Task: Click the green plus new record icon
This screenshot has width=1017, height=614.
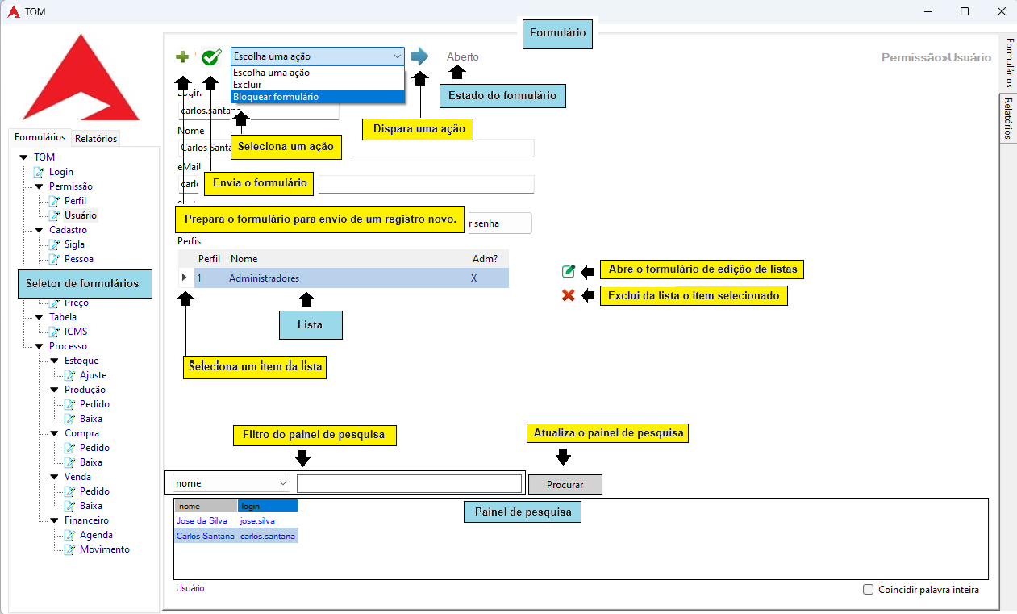Action: [182, 56]
